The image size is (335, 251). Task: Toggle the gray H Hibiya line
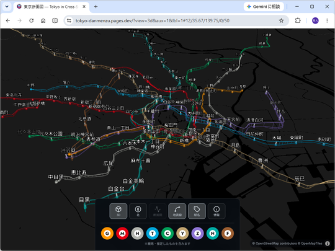point(137,233)
